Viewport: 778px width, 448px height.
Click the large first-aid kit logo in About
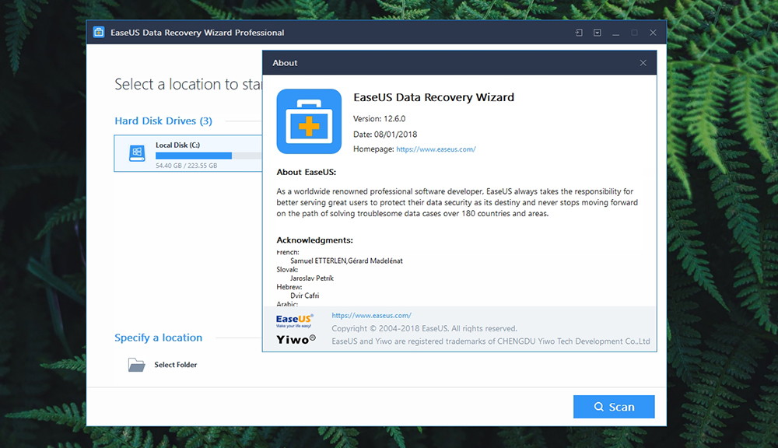pos(309,121)
